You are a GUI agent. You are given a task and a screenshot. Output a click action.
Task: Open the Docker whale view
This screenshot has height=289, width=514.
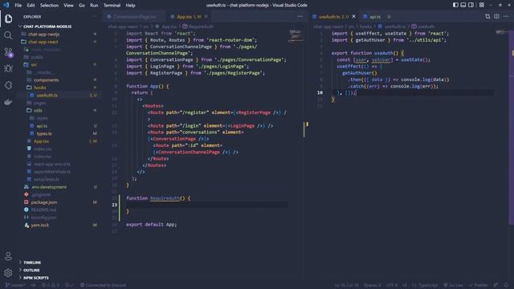[8, 102]
